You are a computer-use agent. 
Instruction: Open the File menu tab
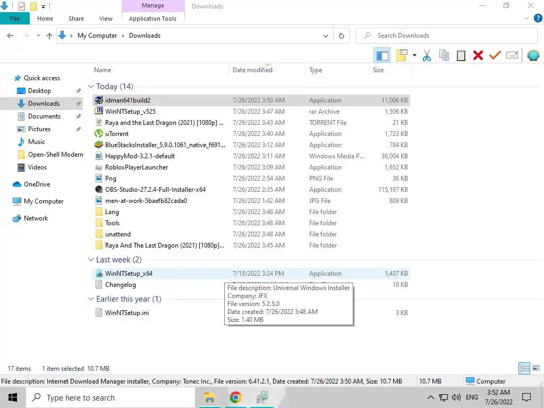tap(14, 19)
